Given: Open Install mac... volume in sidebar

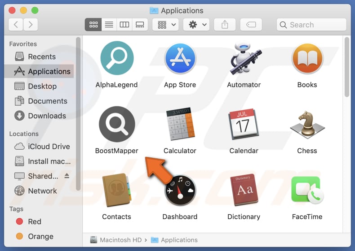Looking at the screenshot, I should click(39, 161).
